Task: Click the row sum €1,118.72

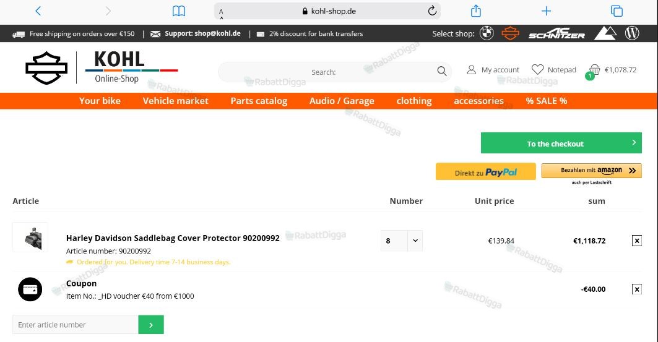Action: [x=589, y=241]
